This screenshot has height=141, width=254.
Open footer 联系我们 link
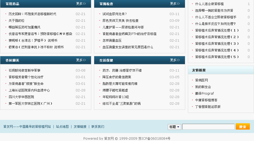point(98,127)
